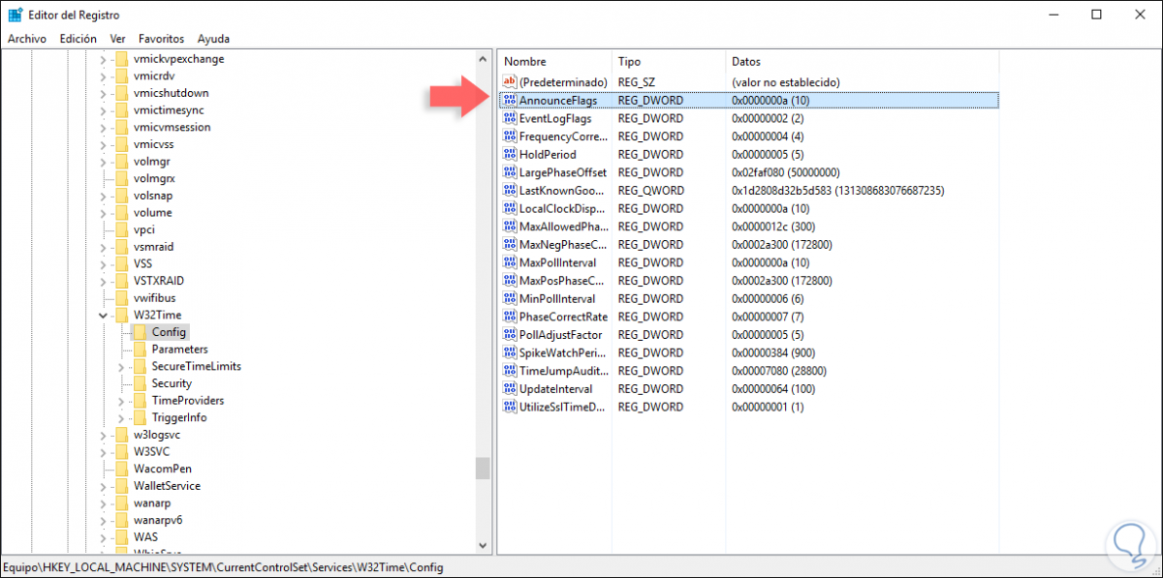Select the wanarpv6 key

tap(158, 520)
